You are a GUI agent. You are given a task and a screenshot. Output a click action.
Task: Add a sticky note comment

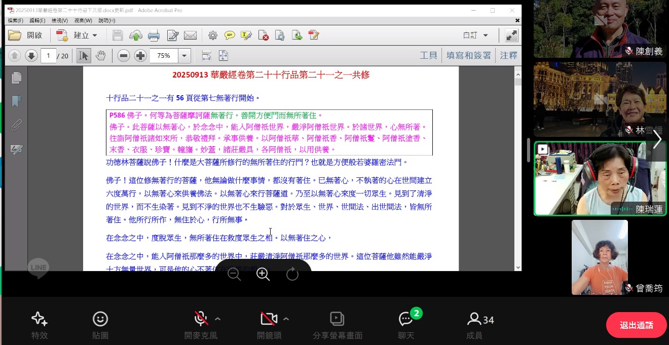230,35
